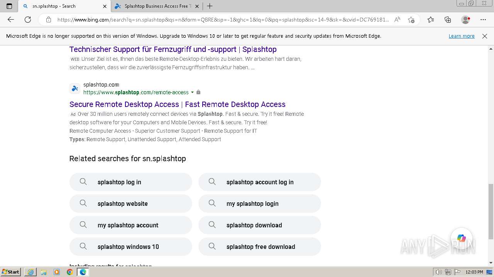Screen dimensions: 494x277
Task: Open the tab actions menu
Action: coord(9,6)
